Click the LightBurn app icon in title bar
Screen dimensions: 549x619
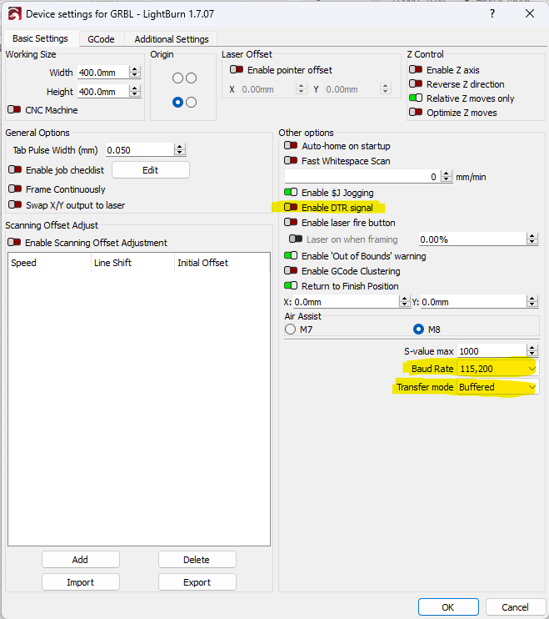15,14
